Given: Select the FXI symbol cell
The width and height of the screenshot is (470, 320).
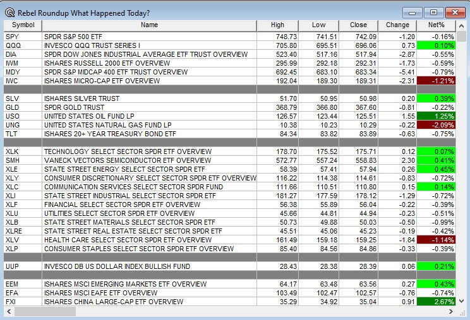Looking at the screenshot, I should tap(23, 302).
